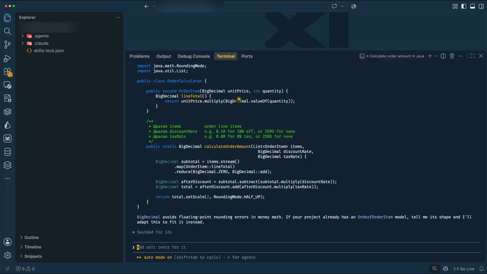Image resolution: width=487 pixels, height=274 pixels.
Task: Open the Search view
Action: (x=7, y=31)
